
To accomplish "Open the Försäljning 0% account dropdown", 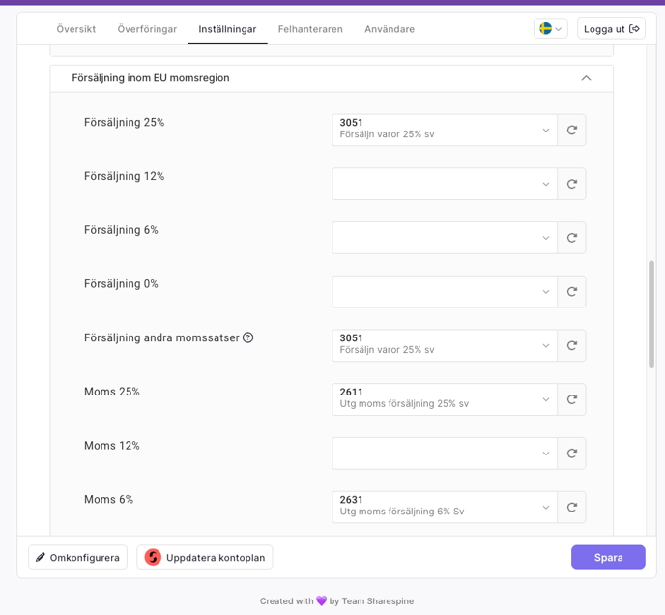I will click(445, 292).
